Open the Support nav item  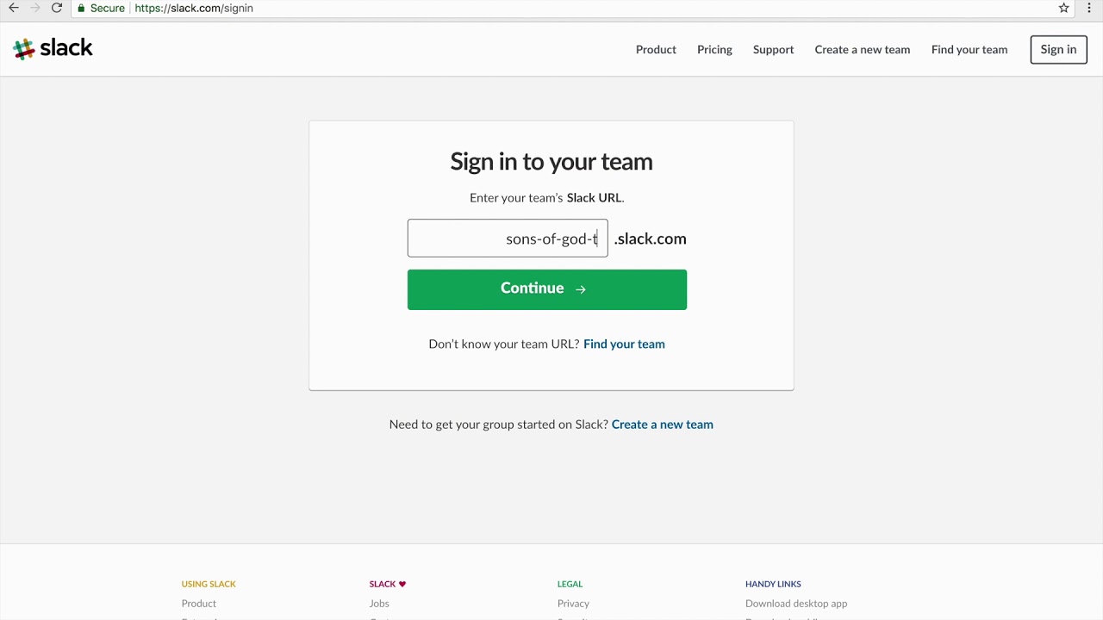[x=773, y=49]
